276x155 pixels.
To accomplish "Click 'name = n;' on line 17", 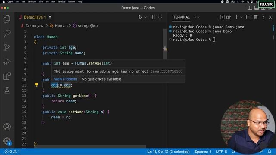I will click(60, 117).
